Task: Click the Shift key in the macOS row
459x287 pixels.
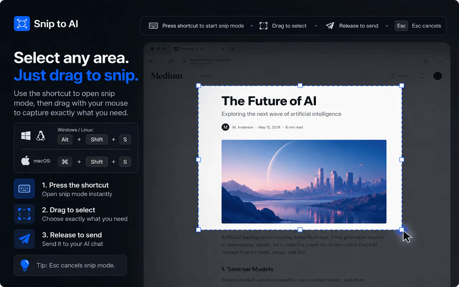Action: coord(97,162)
